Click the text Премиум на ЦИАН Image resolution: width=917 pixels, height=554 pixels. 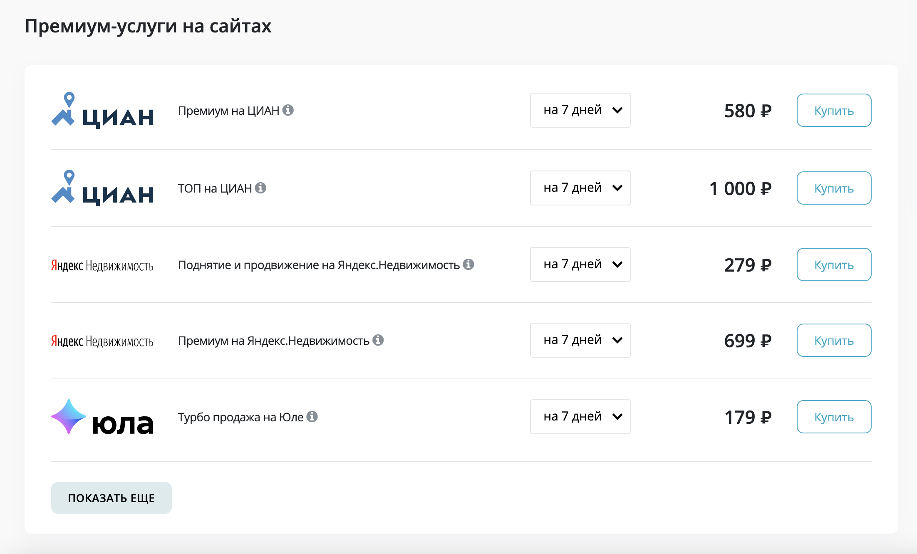tap(229, 111)
